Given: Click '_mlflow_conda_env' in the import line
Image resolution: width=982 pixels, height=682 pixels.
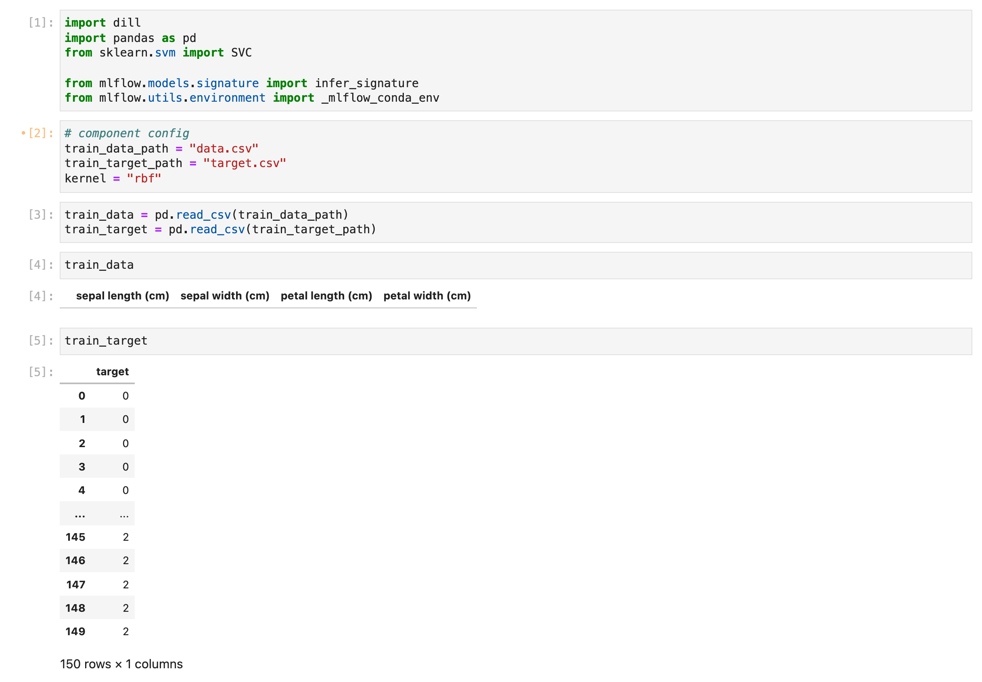Looking at the screenshot, I should pyautogui.click(x=380, y=98).
